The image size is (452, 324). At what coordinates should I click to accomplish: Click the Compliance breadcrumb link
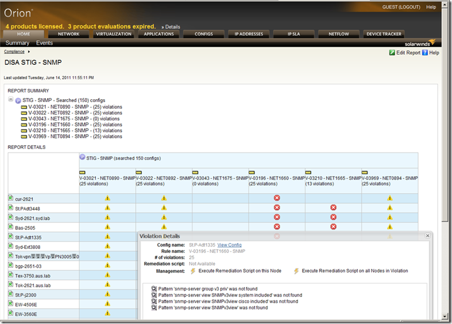[x=14, y=52]
